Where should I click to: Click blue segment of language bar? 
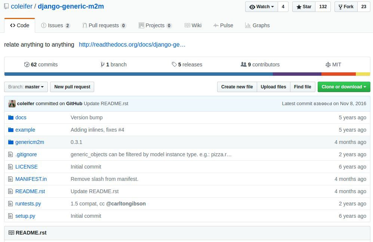click(x=138, y=74)
